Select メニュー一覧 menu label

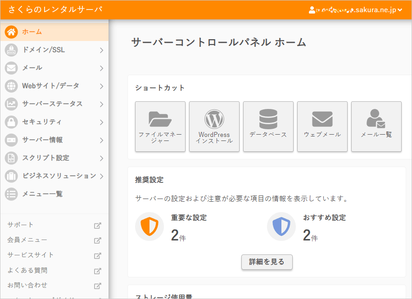(42, 194)
